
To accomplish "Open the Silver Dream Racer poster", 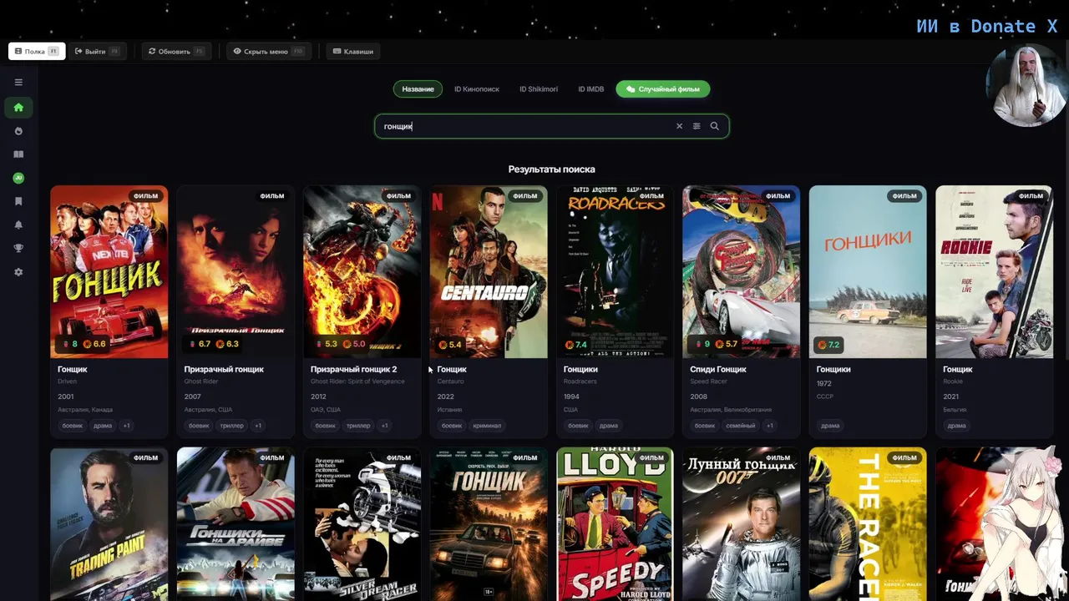I will tap(362, 524).
